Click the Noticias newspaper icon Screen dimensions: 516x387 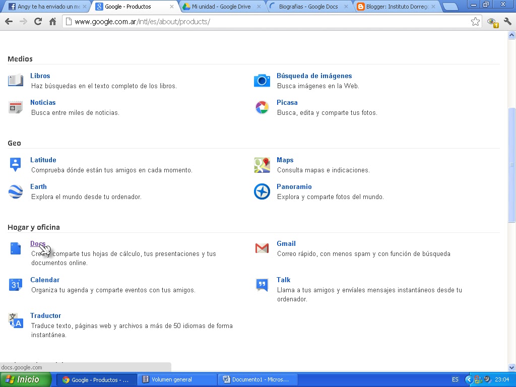click(16, 107)
